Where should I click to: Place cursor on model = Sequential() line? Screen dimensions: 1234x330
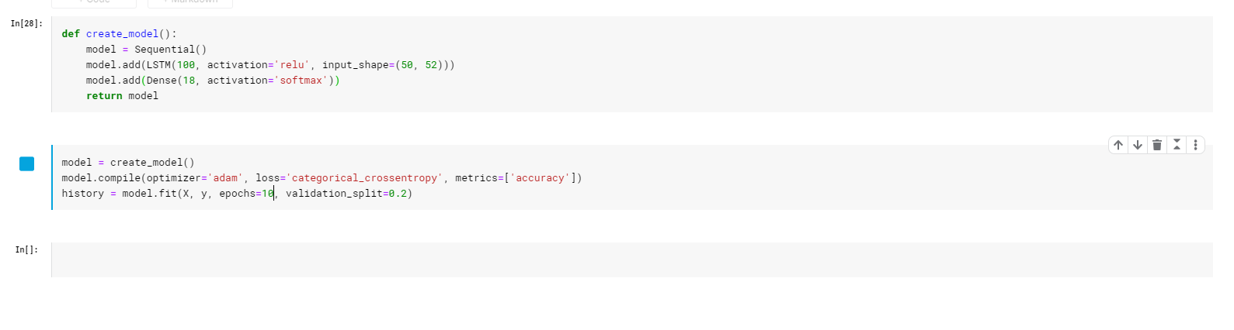click(146, 50)
